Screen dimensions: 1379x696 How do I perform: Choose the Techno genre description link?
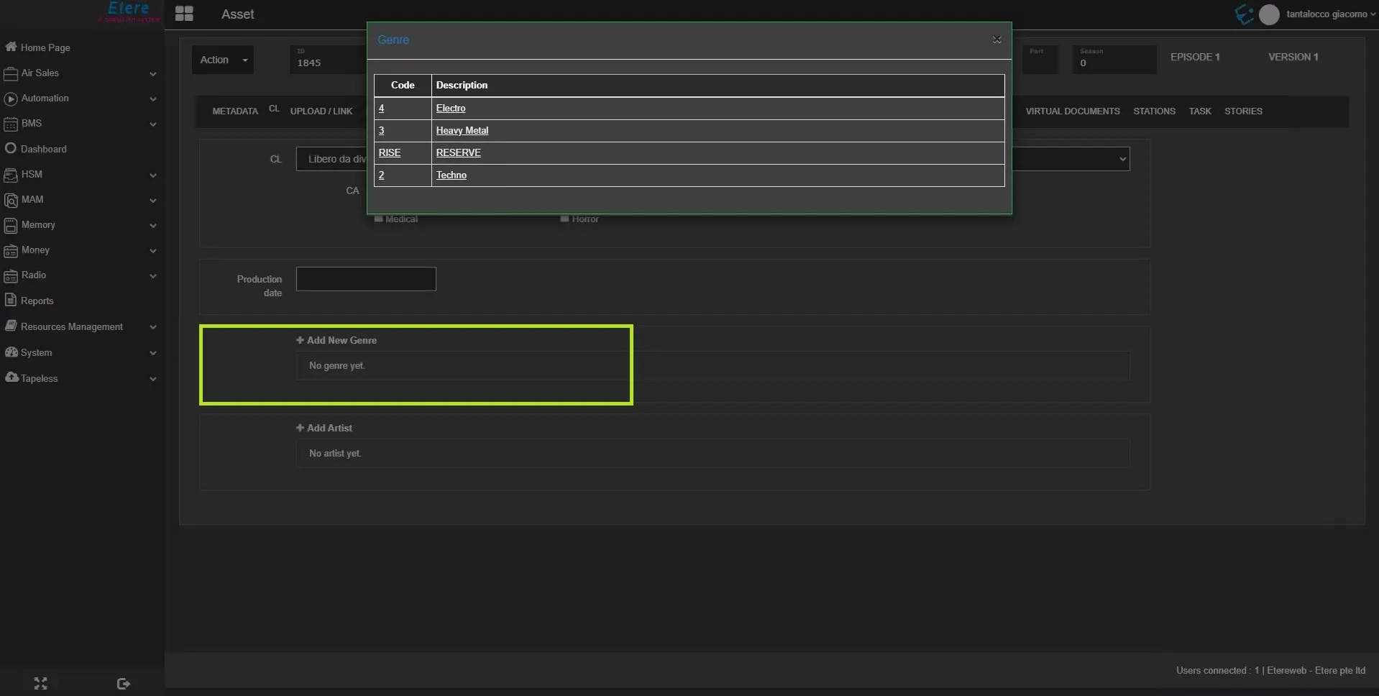pyautogui.click(x=451, y=175)
